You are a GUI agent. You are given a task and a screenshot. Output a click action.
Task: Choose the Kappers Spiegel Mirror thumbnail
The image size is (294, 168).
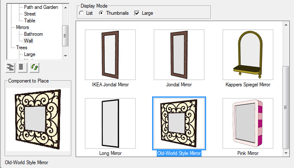click(248, 55)
